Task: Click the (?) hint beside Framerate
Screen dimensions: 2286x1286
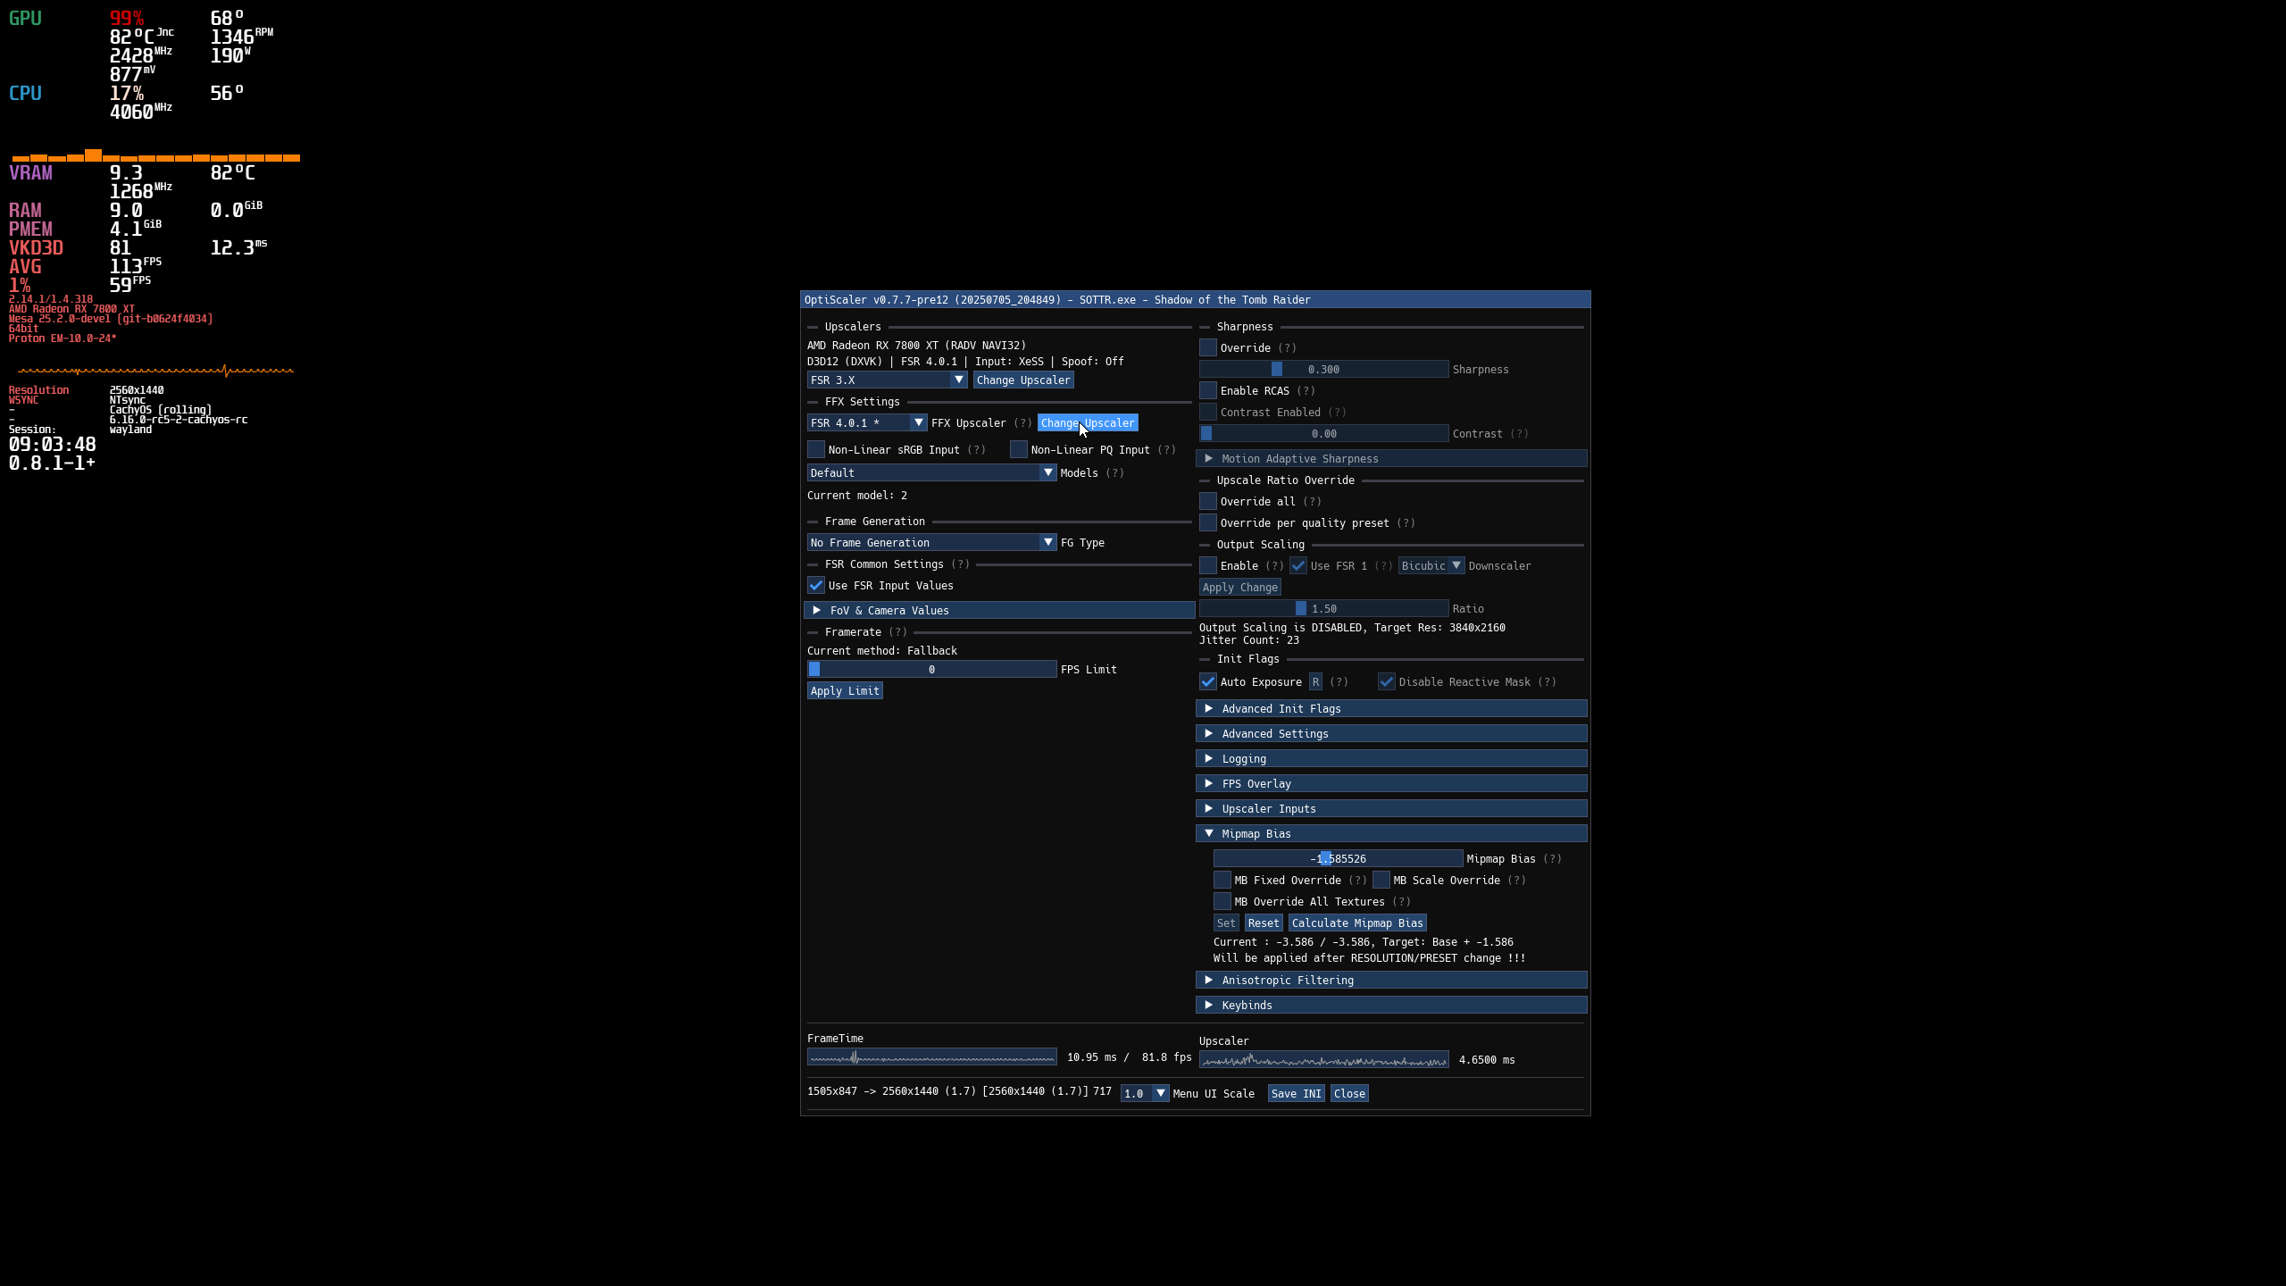Action: [x=897, y=632]
